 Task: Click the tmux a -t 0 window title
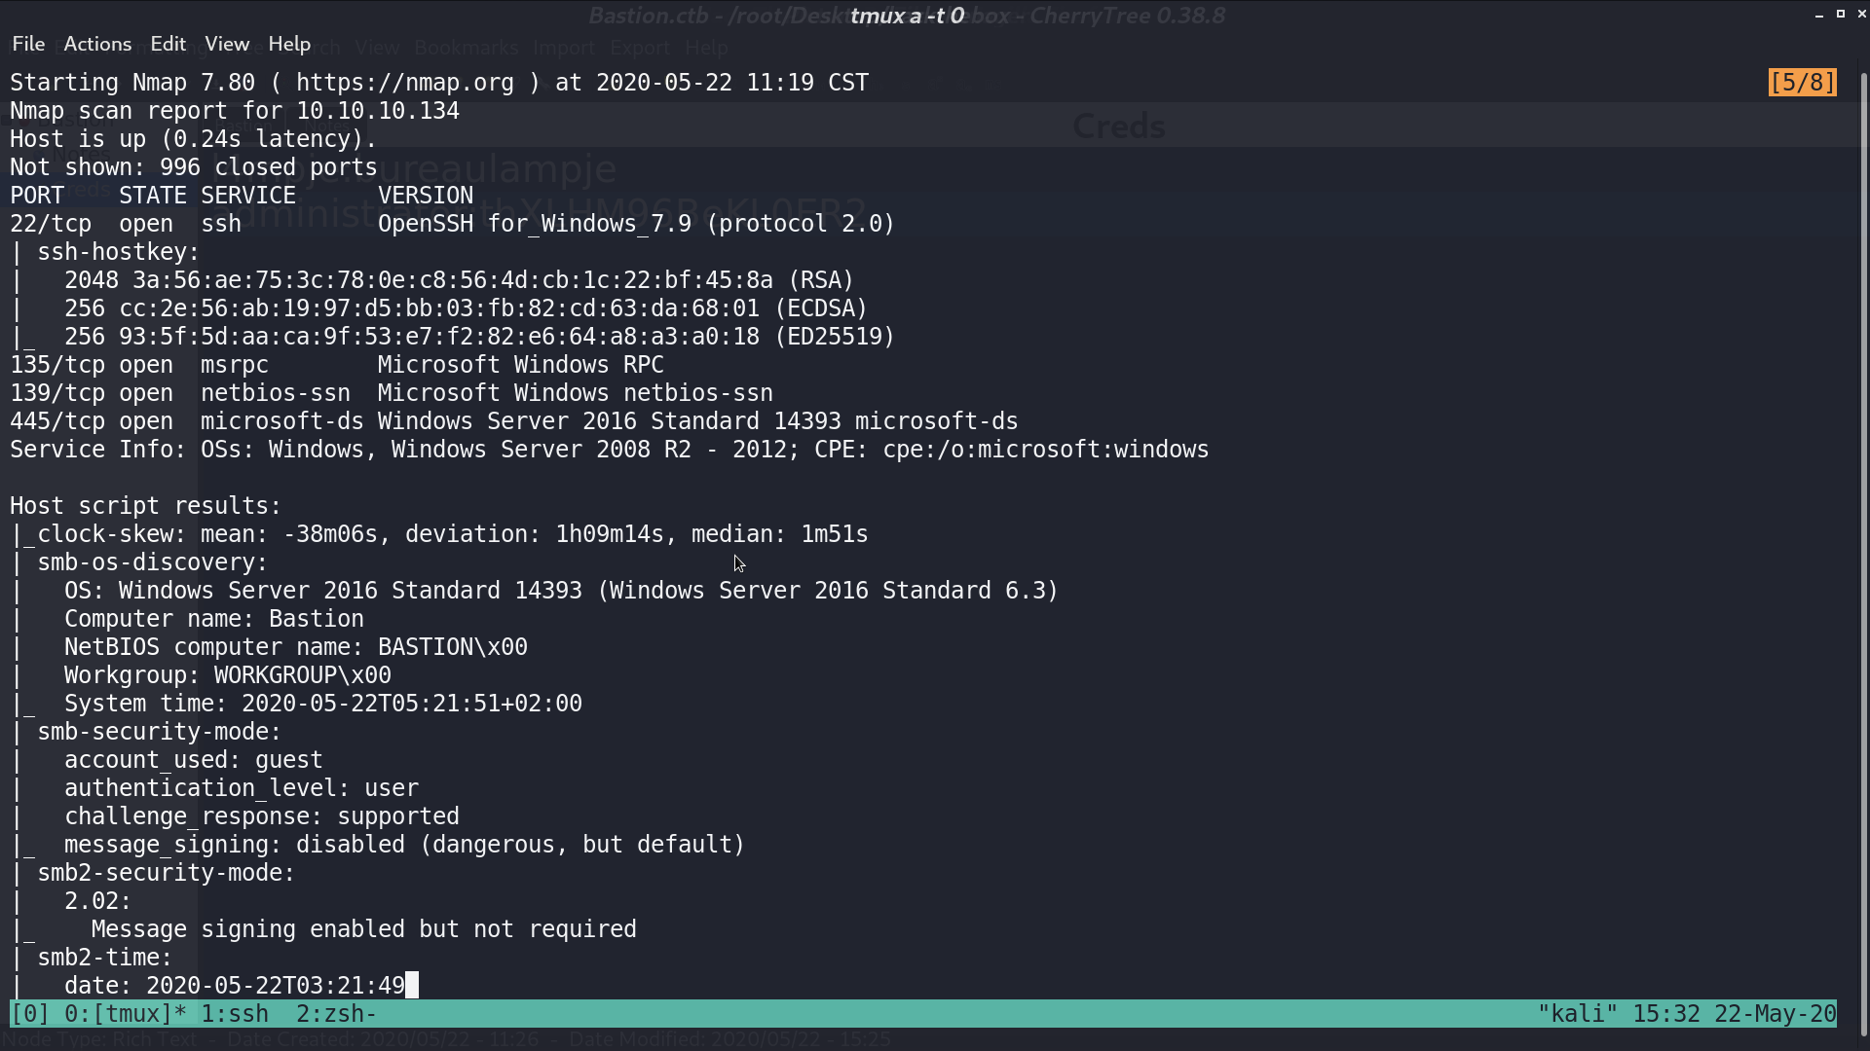[907, 16]
